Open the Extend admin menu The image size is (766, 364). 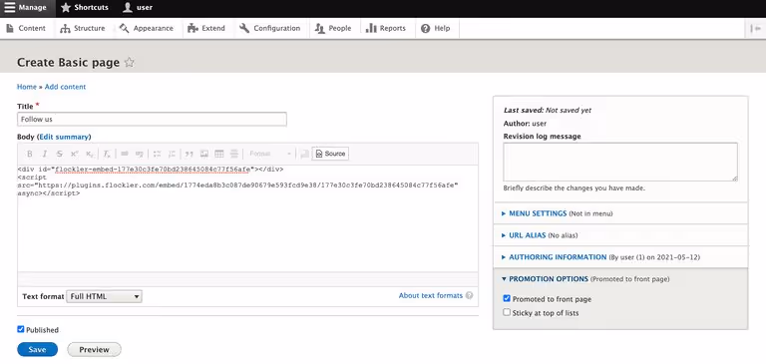tap(206, 28)
